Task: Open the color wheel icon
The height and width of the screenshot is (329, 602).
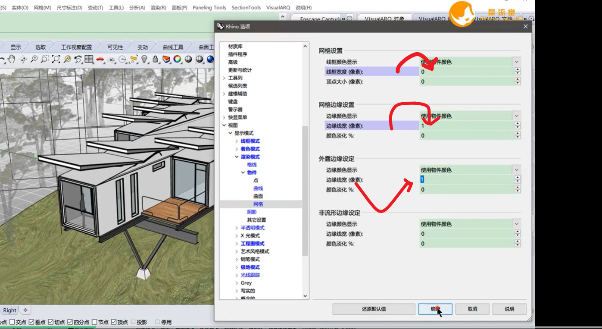Action: [177, 59]
